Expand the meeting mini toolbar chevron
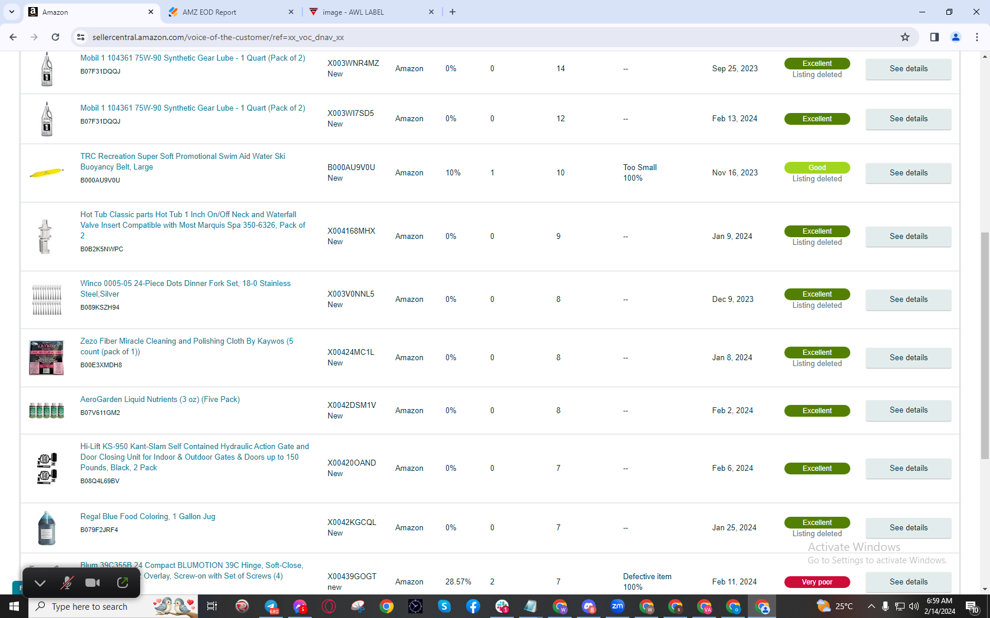 click(x=40, y=583)
